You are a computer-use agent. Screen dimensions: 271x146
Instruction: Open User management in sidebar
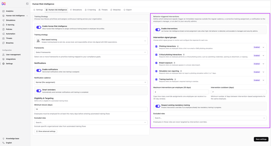(x=13, y=55)
